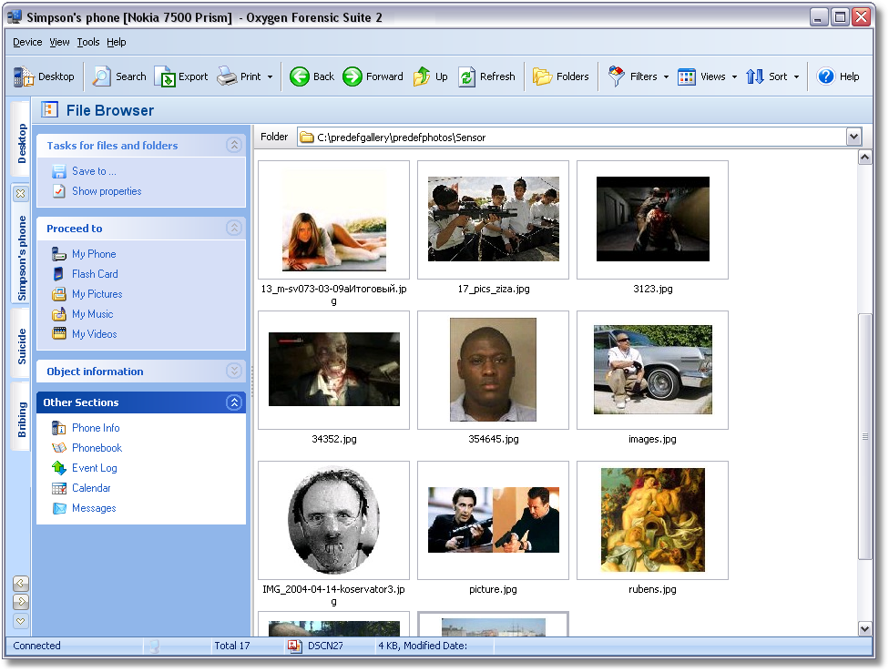Collapse Tasks for files and folders section

coord(233,145)
